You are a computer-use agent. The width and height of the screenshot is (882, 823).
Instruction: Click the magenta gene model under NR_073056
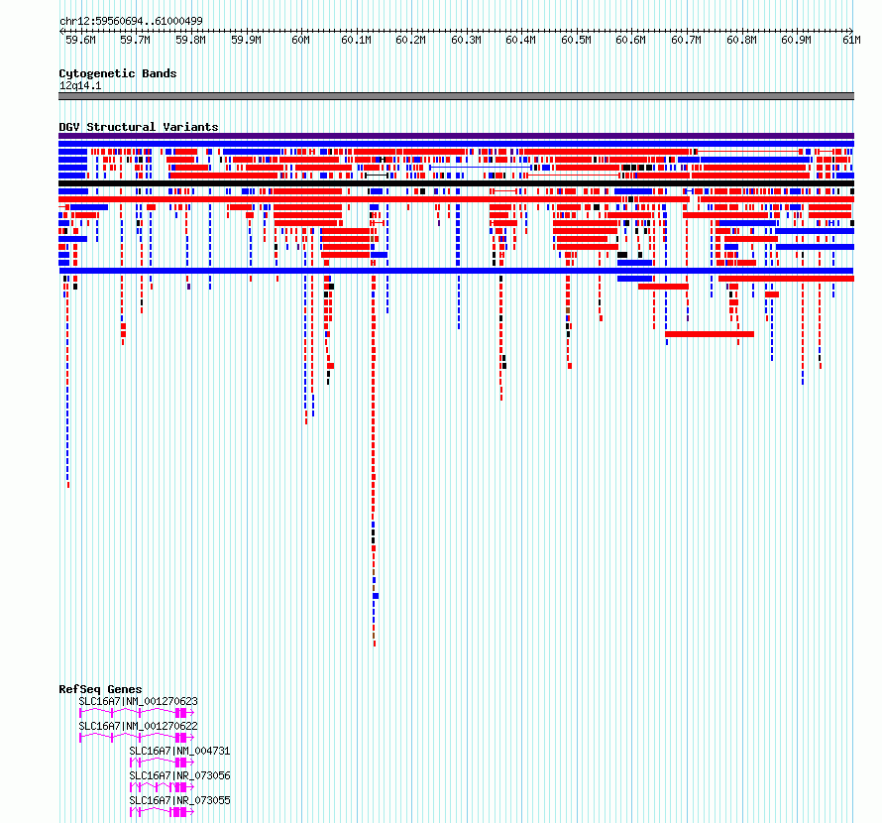point(162,787)
